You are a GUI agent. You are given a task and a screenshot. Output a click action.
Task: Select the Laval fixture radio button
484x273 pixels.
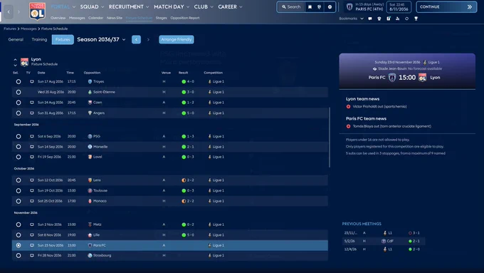19,157
